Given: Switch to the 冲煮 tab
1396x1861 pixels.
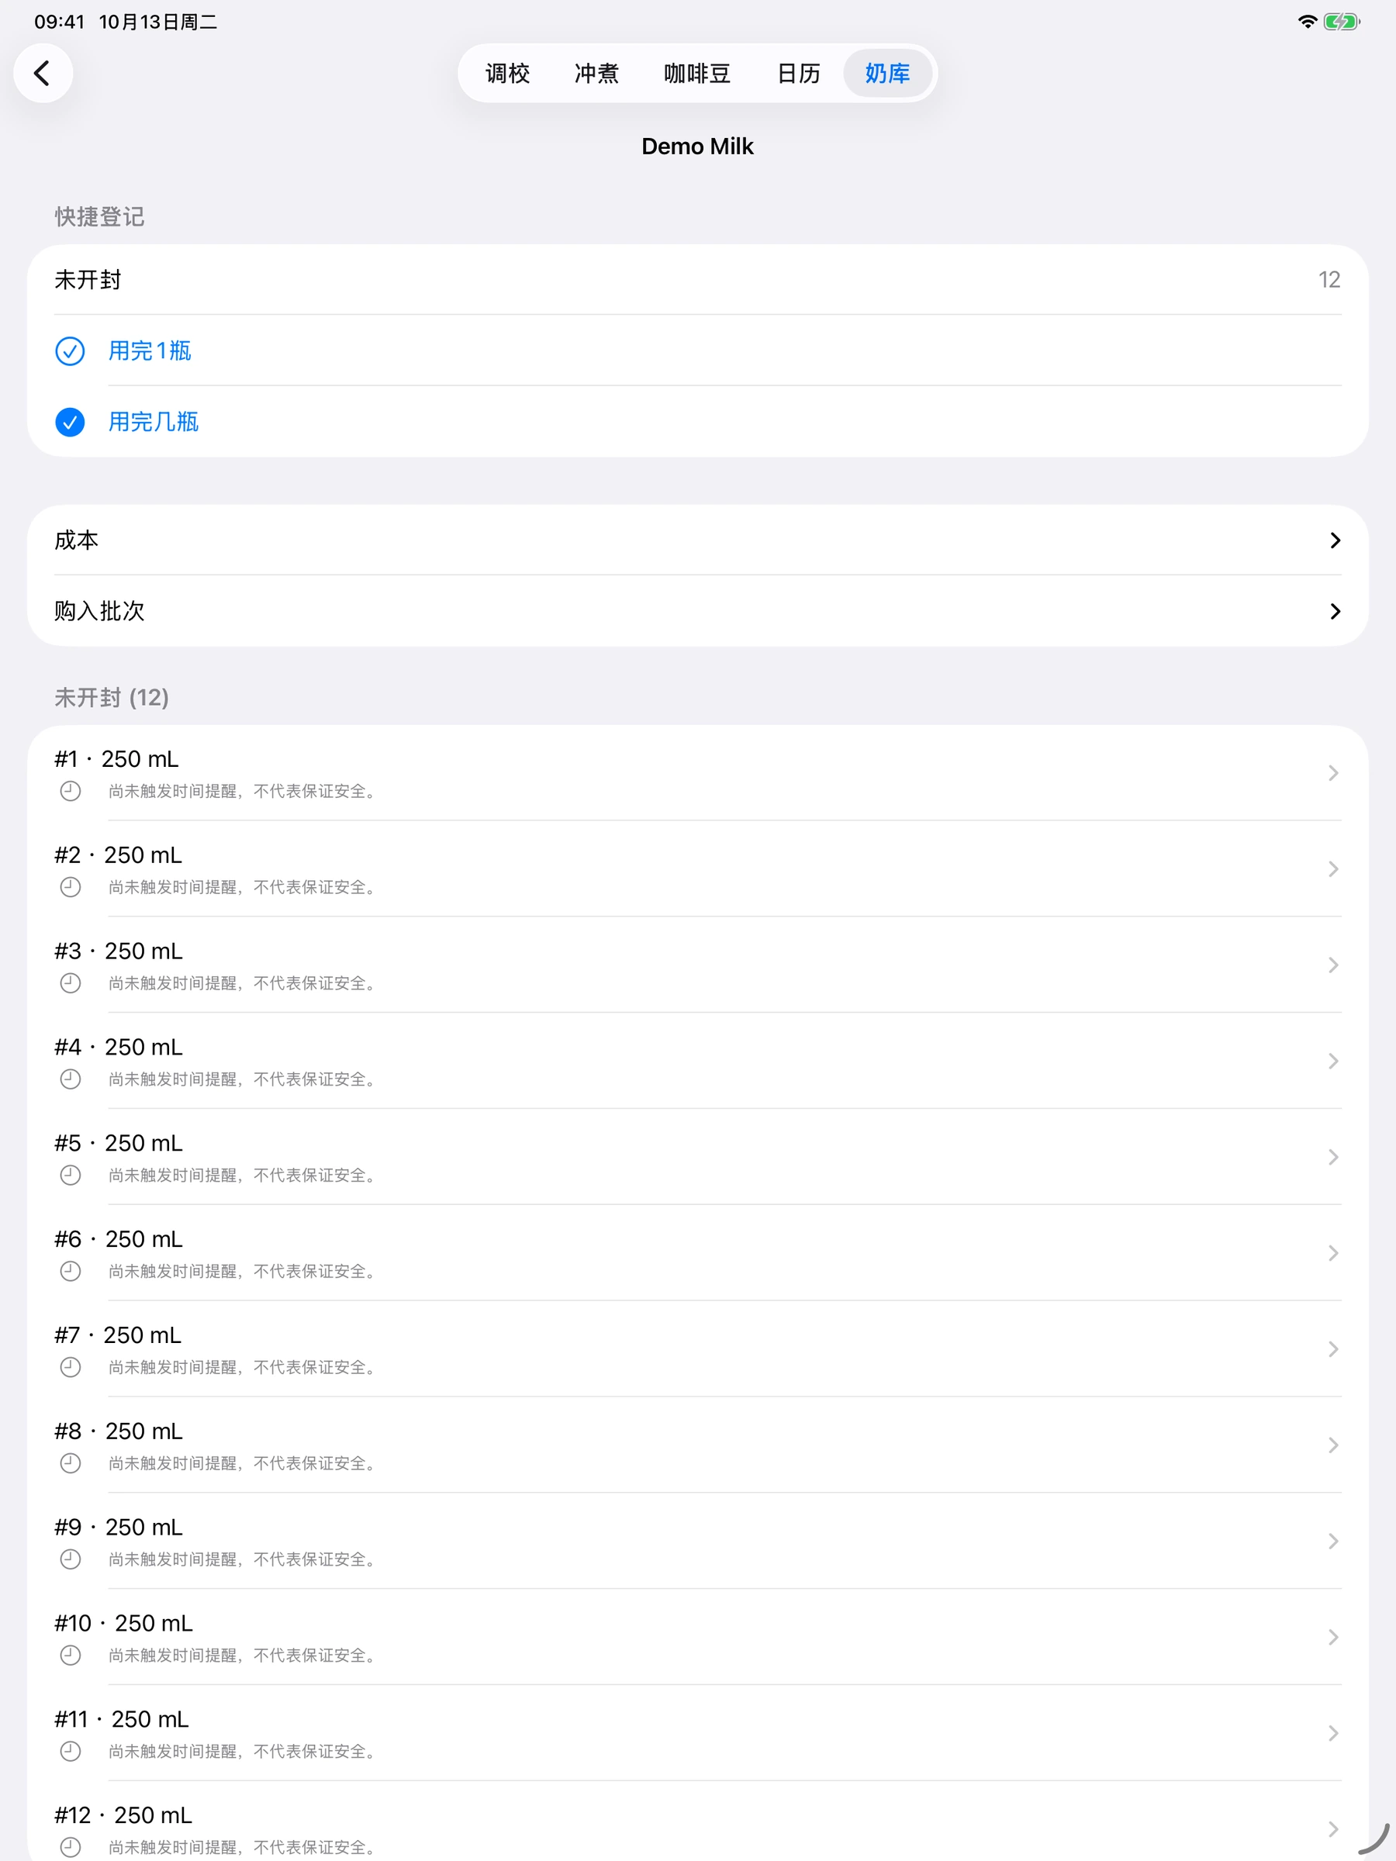Looking at the screenshot, I should point(596,73).
